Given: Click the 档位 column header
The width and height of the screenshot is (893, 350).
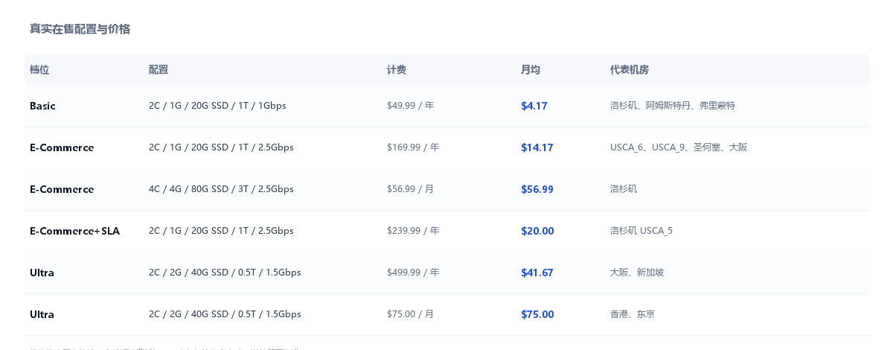Looking at the screenshot, I should click(39, 69).
